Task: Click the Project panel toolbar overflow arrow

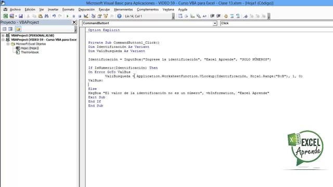Action: (75, 29)
